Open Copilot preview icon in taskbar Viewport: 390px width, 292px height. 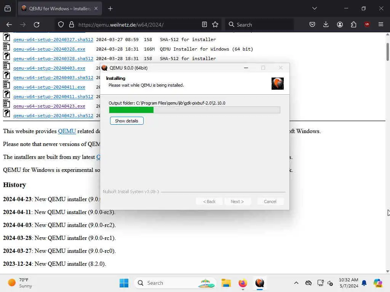point(378,283)
